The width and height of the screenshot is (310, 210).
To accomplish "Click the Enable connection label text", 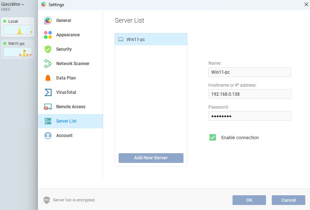I will [240, 138].
